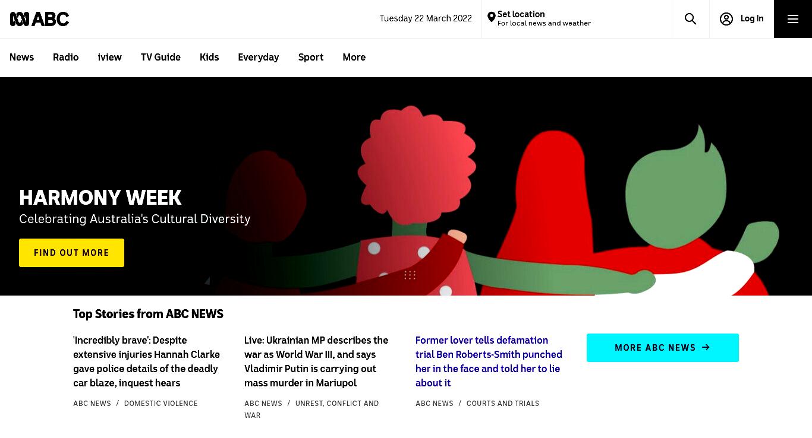
Task: Click ABC NEWS label under Roberts-Smith story
Action: 435,404
